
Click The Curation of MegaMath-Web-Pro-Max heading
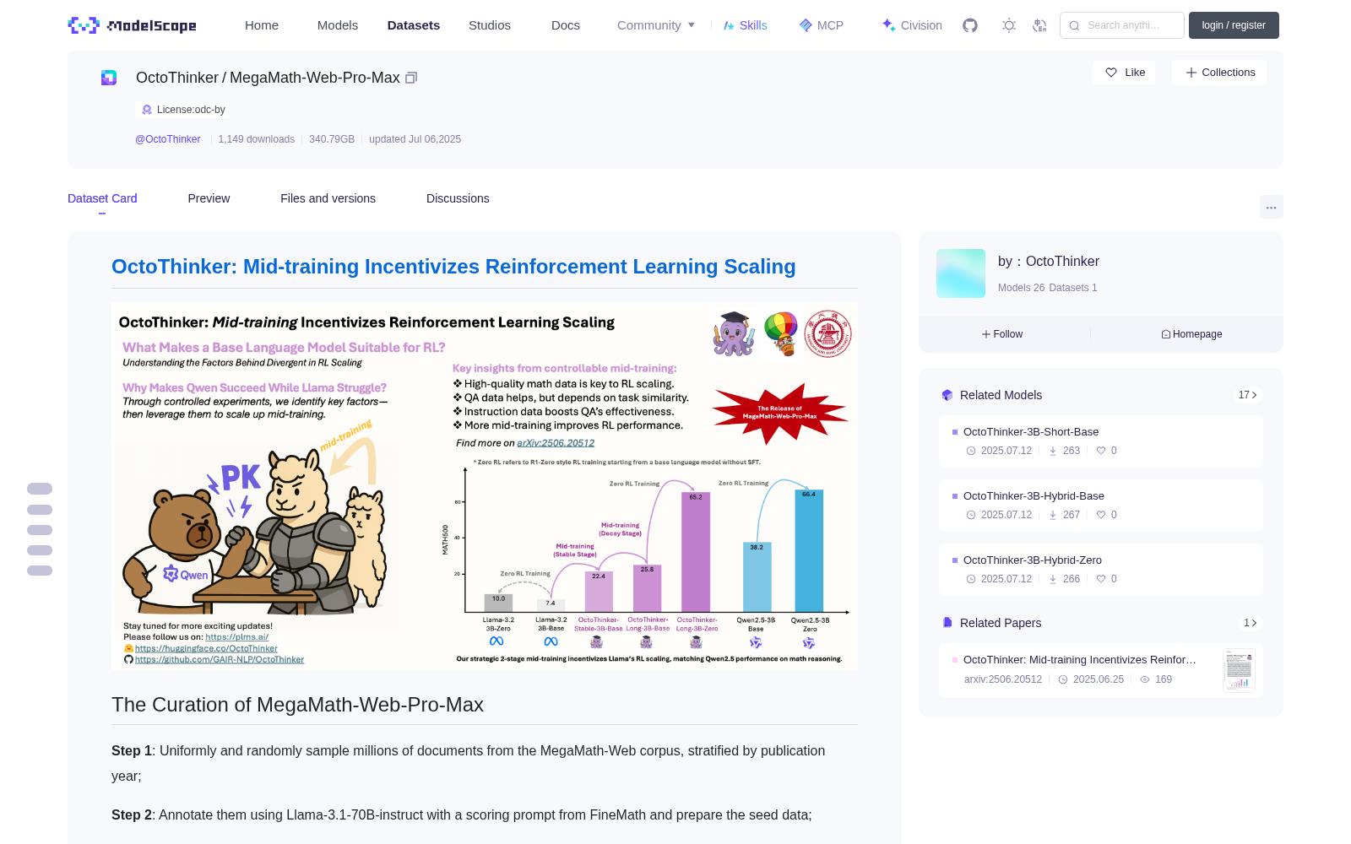click(x=297, y=705)
